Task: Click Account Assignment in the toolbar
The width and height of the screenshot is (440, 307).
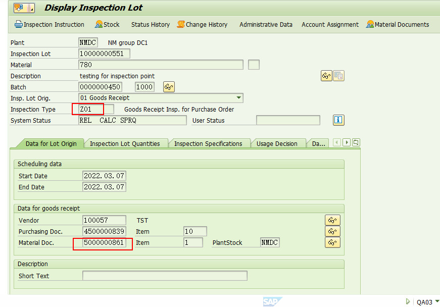Action: (x=330, y=24)
